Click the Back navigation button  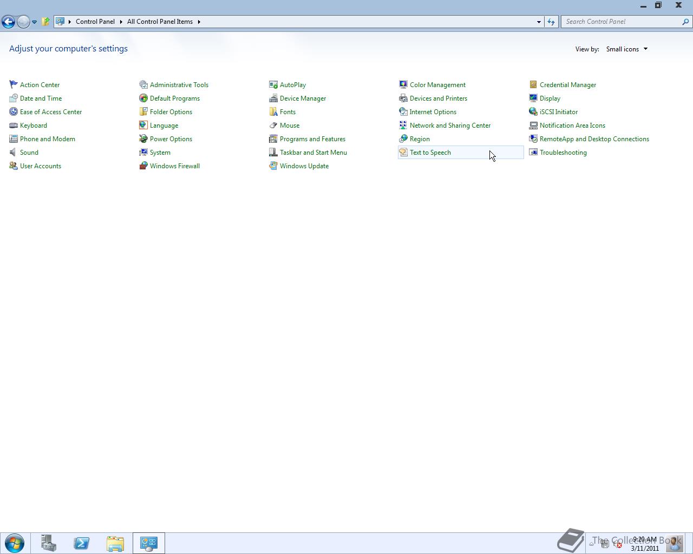point(8,22)
